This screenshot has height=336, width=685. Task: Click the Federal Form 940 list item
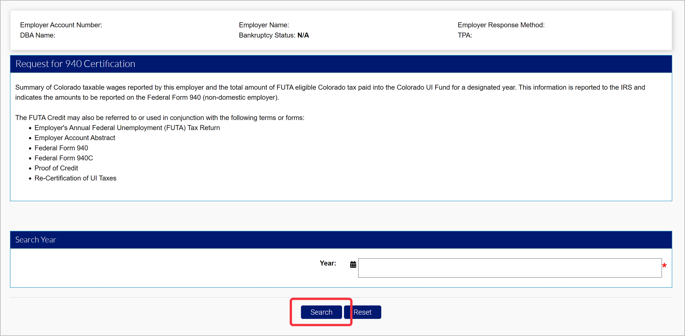[x=61, y=148]
